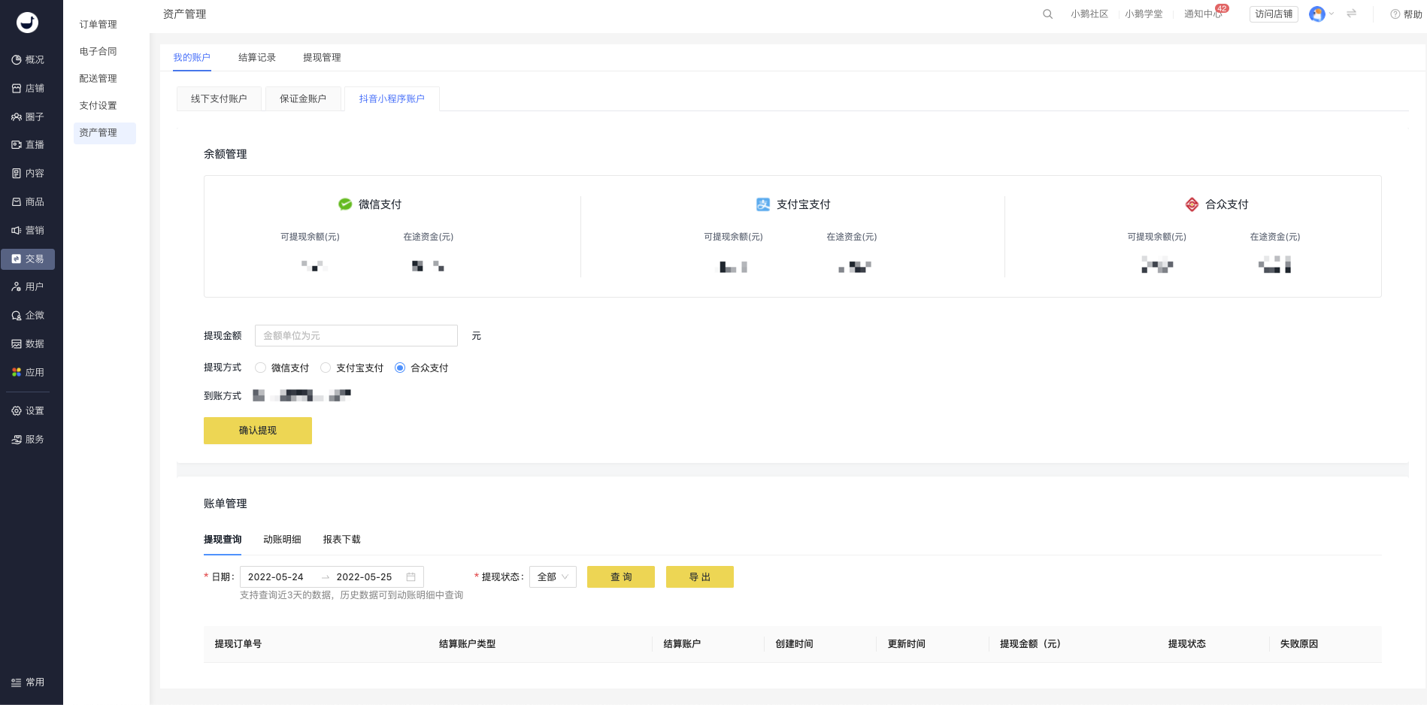The width and height of the screenshot is (1427, 705).
Task: Open 支付设置 submenu item
Action: (x=98, y=105)
